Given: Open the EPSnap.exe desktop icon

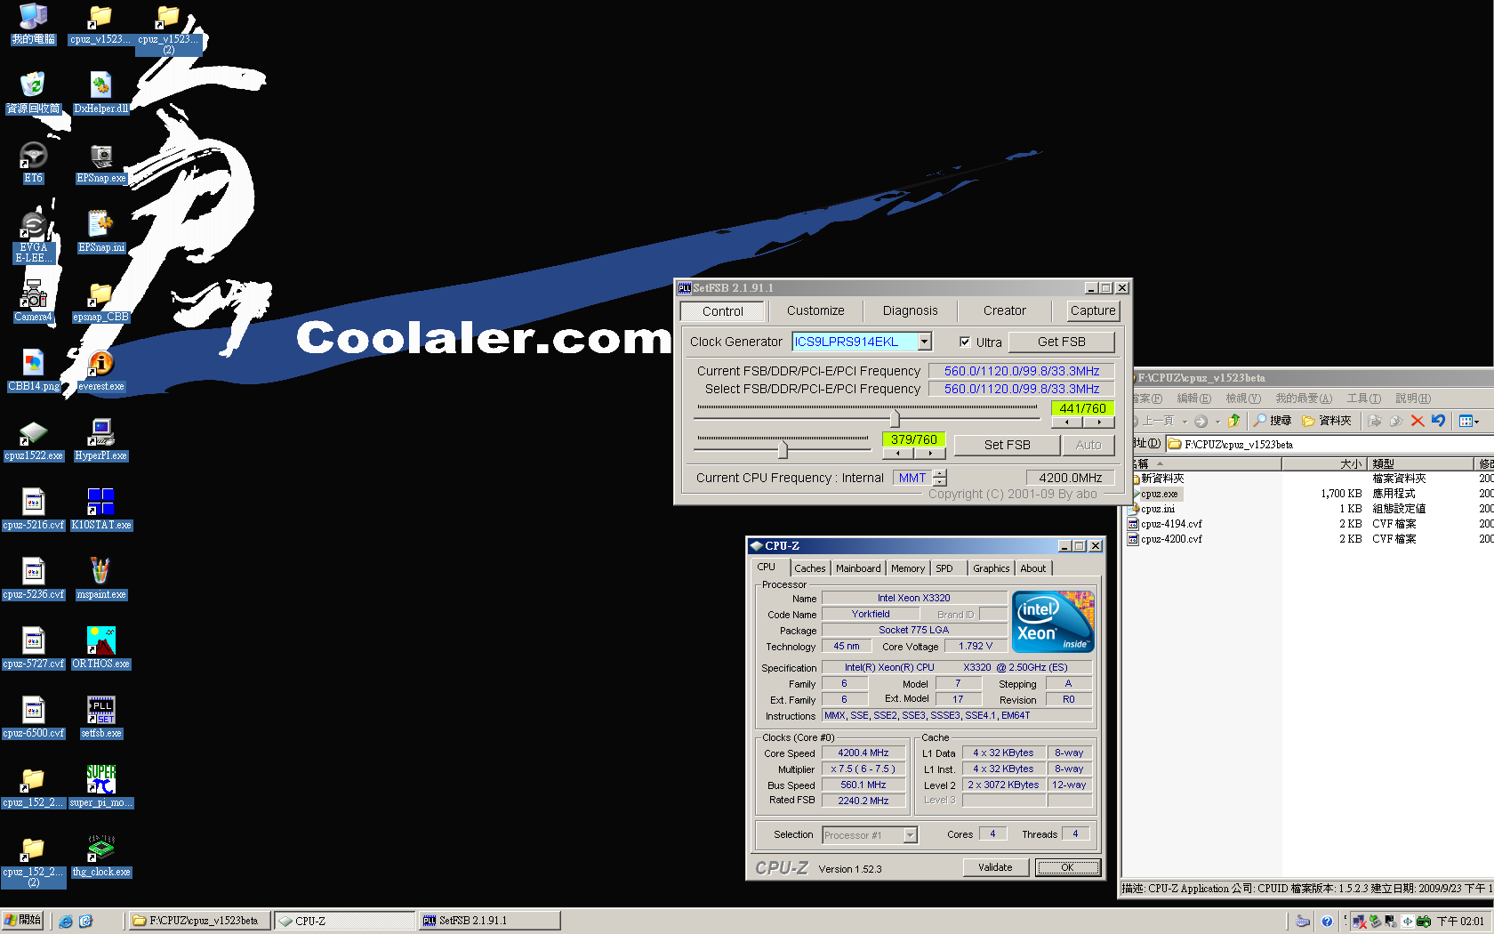Looking at the screenshot, I should (101, 164).
